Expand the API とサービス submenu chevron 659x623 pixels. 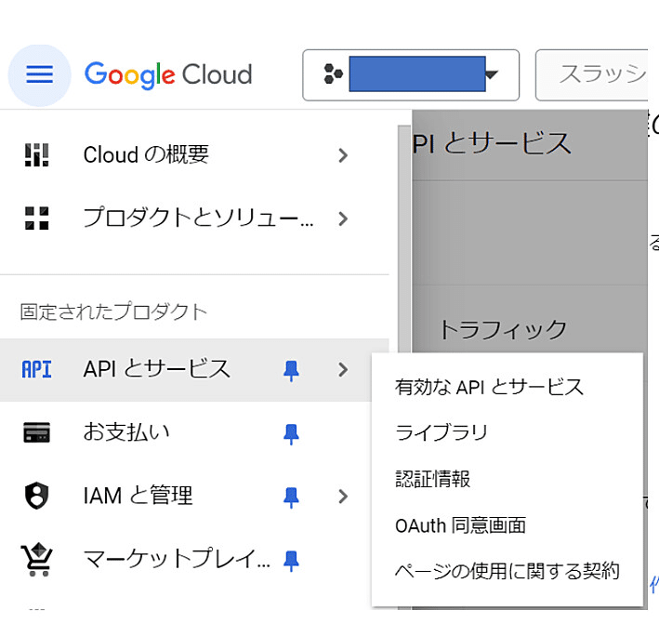[x=343, y=369]
